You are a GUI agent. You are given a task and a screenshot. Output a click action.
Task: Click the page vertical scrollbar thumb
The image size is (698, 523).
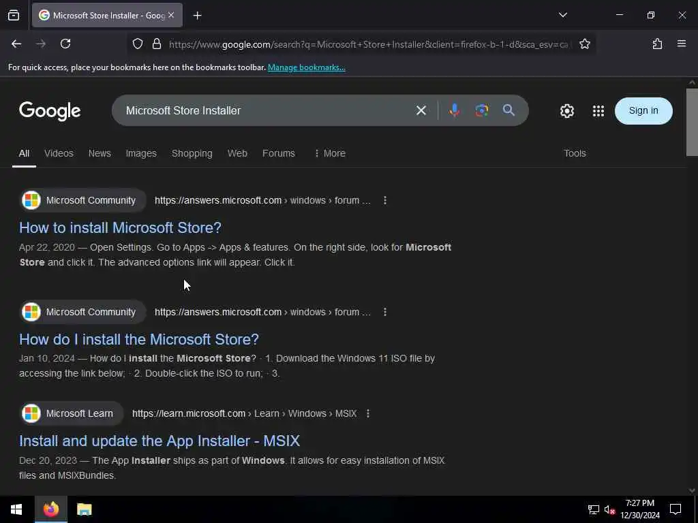point(692,123)
